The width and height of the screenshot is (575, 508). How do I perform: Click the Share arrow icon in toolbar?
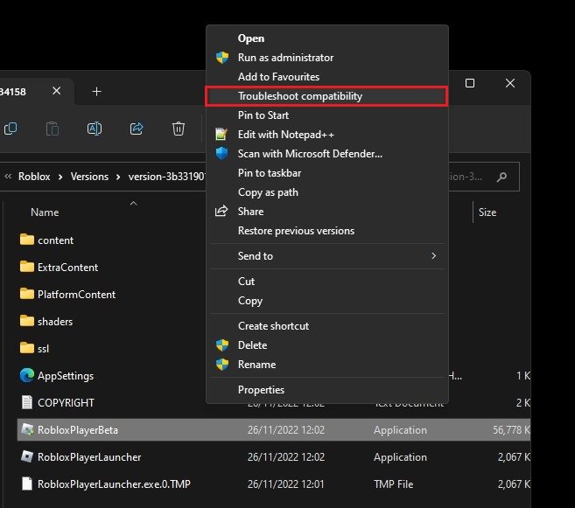pos(137,129)
